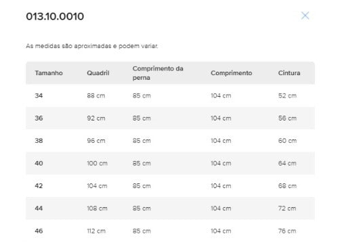Select the size 34 row
338x247 pixels.
click(x=170, y=95)
